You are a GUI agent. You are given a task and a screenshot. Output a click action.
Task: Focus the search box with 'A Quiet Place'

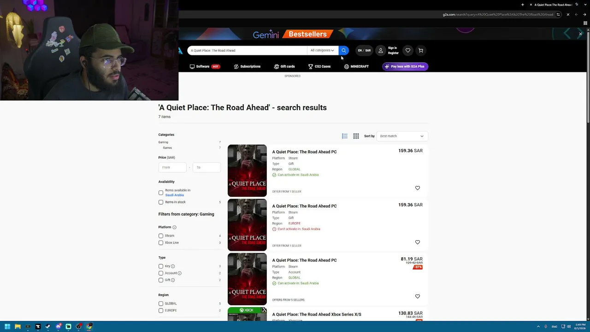[x=247, y=50]
